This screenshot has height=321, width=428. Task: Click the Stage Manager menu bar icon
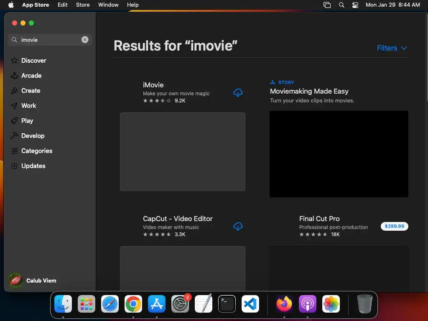point(327,5)
